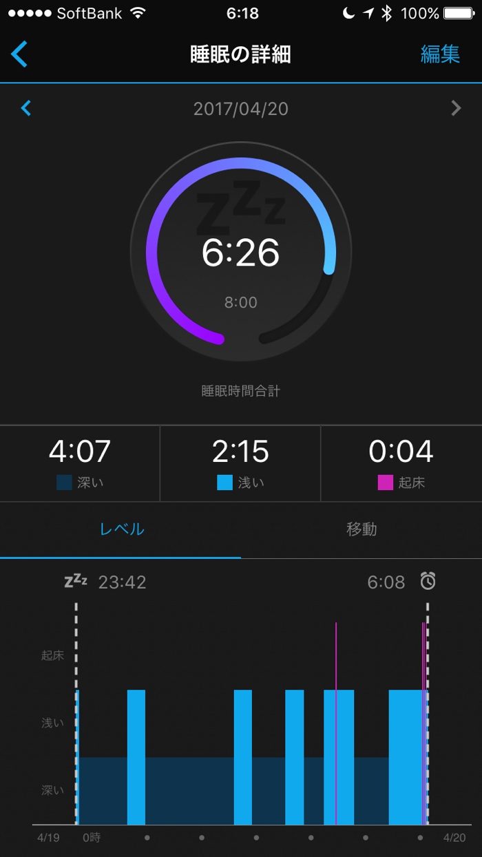Tap the magenta 起床 legend swatch
Viewport: 482px width, 857px height.
pyautogui.click(x=385, y=483)
